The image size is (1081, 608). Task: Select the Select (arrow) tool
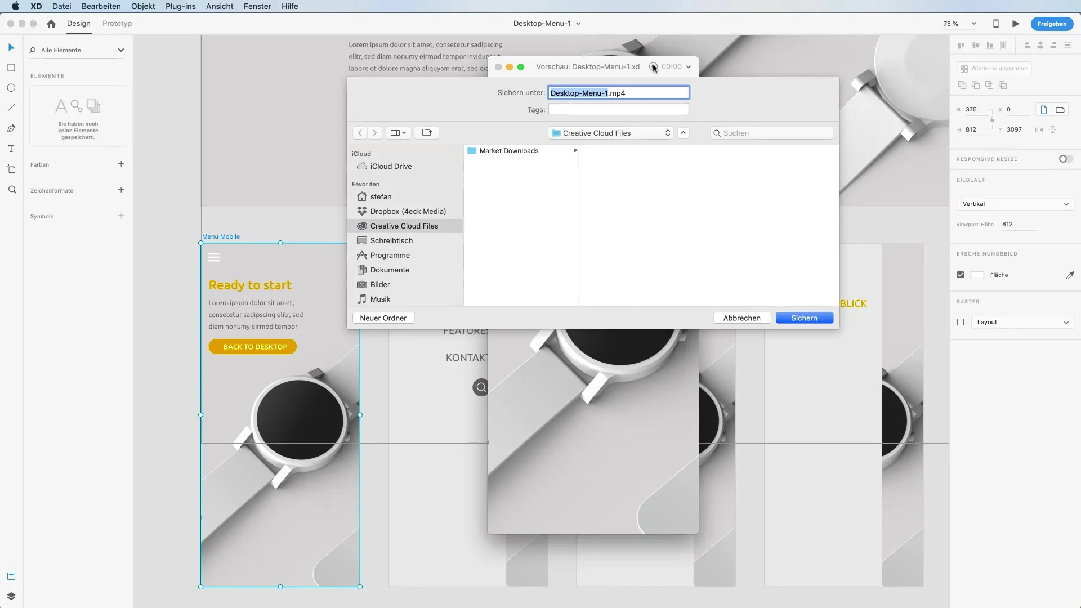coord(11,47)
